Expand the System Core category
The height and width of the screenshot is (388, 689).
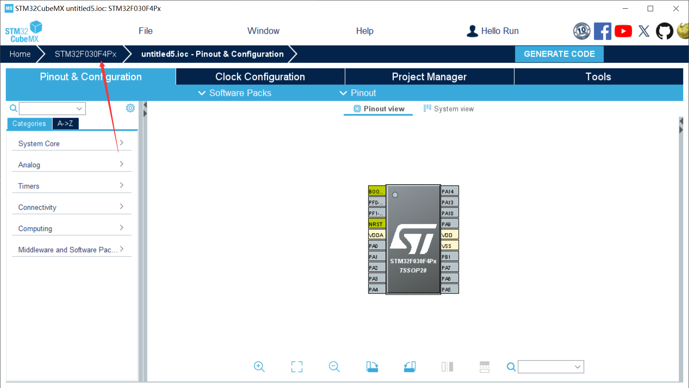coord(72,143)
